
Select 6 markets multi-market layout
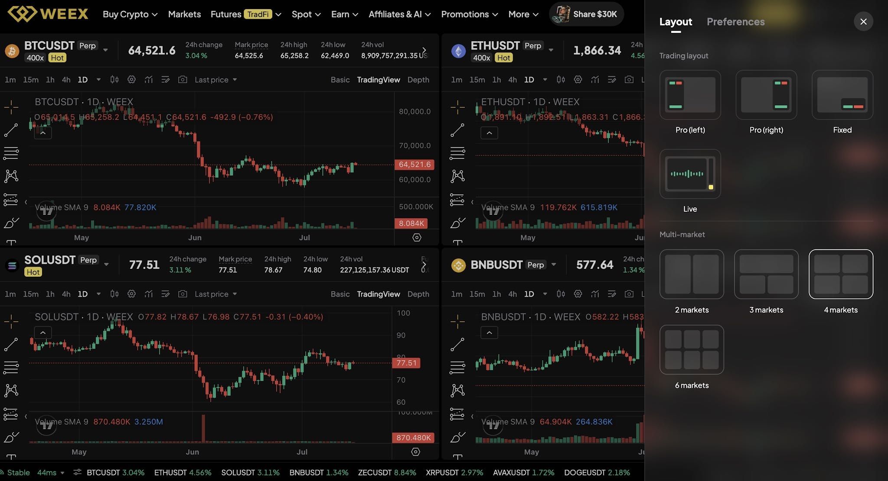coord(692,349)
